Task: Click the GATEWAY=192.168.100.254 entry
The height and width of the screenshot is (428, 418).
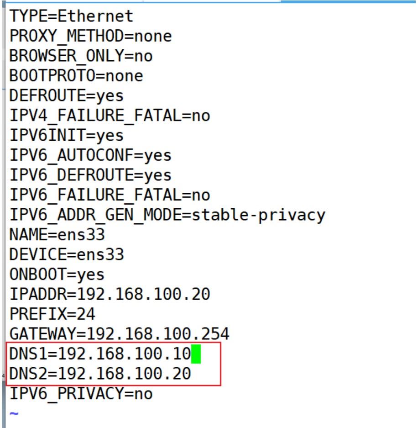Action: pos(119,334)
